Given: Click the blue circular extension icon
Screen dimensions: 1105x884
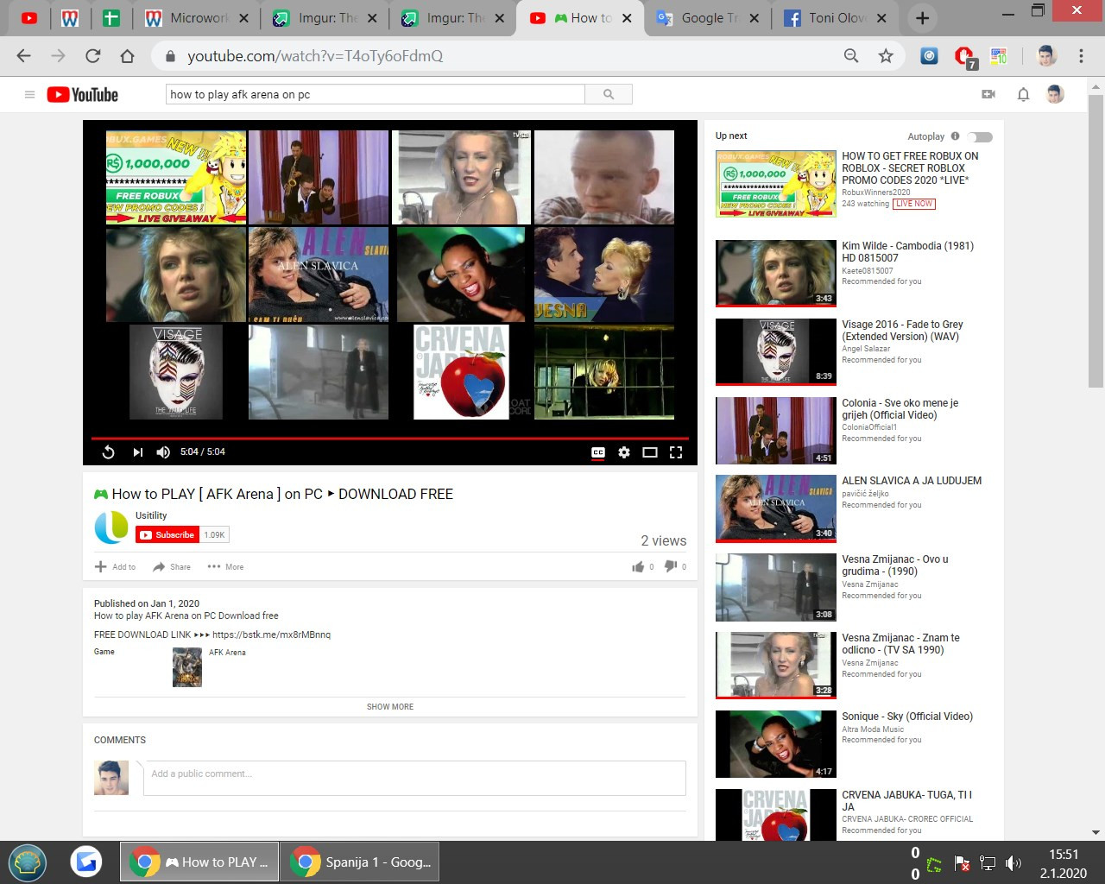Looking at the screenshot, I should click(929, 56).
